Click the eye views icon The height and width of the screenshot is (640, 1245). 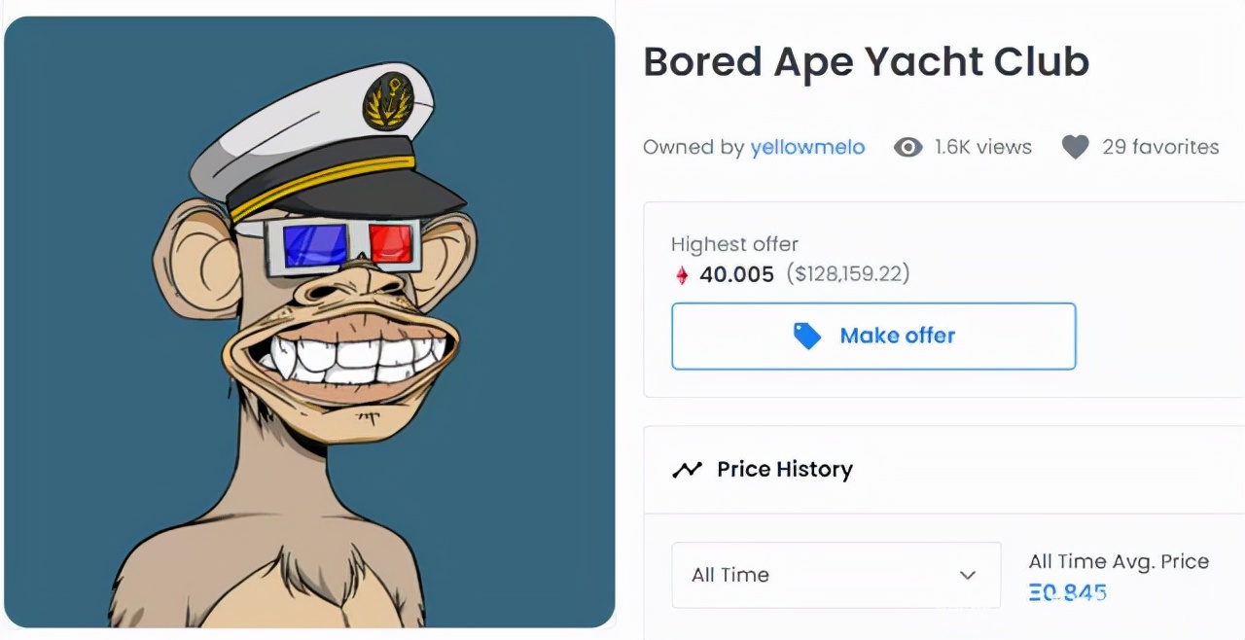(x=907, y=148)
